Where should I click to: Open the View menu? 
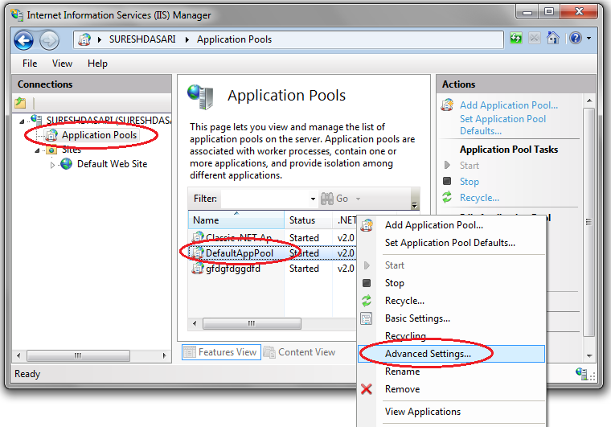tap(63, 64)
